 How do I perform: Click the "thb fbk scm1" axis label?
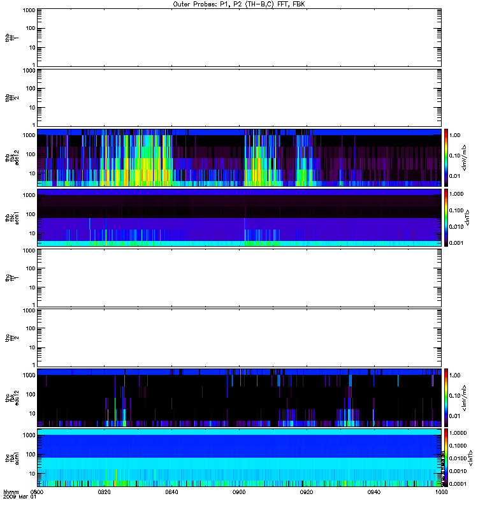pyautogui.click(x=11, y=217)
